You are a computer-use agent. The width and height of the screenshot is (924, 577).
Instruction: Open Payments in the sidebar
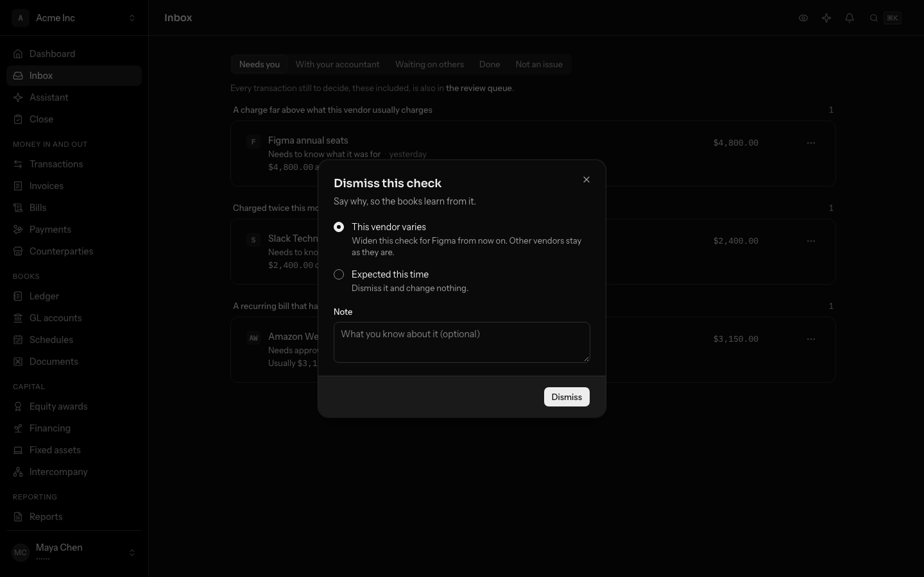point(74,230)
